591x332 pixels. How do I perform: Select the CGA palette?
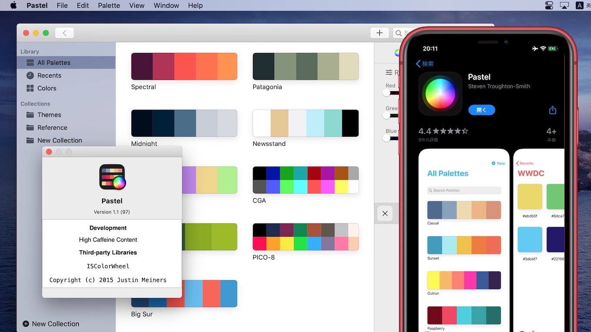[305, 180]
